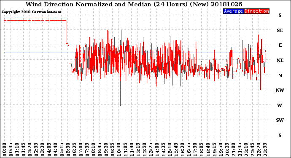The image size is (291, 158).
Task: Click the 13:25 time axis label
Action: tap(151, 150)
